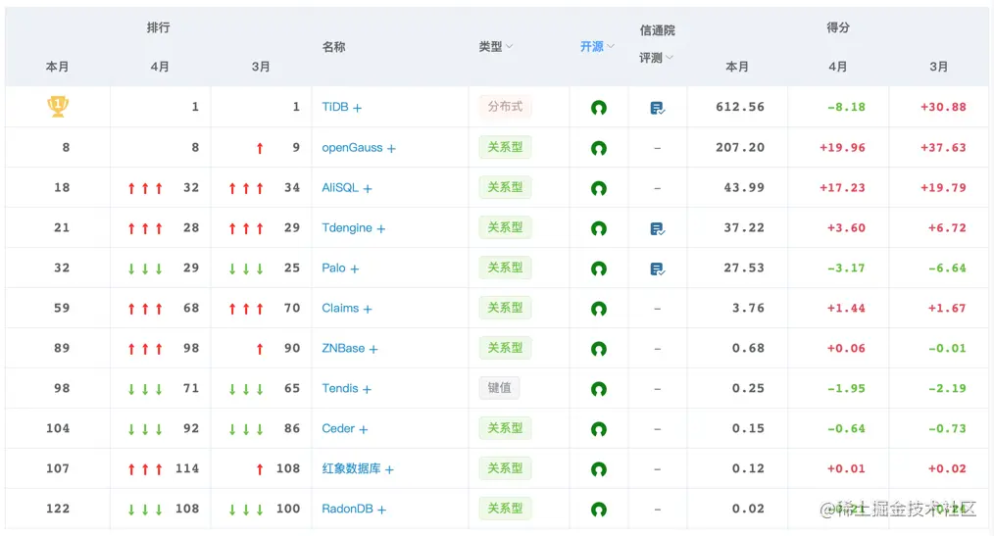Click the 信通院 evaluation icon in Palo row
This screenshot has height=536, width=994.
(658, 269)
